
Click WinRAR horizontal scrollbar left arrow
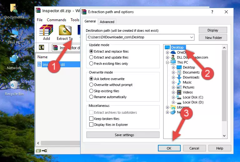point(38,143)
